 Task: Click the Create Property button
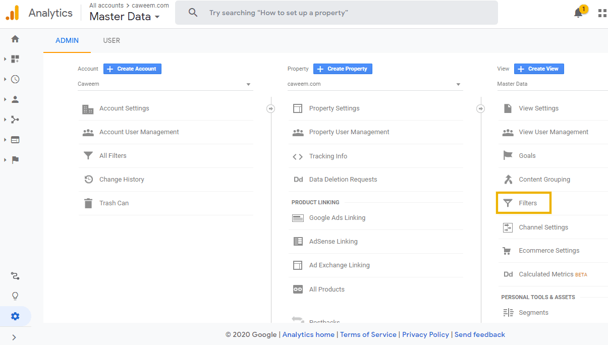pos(343,69)
